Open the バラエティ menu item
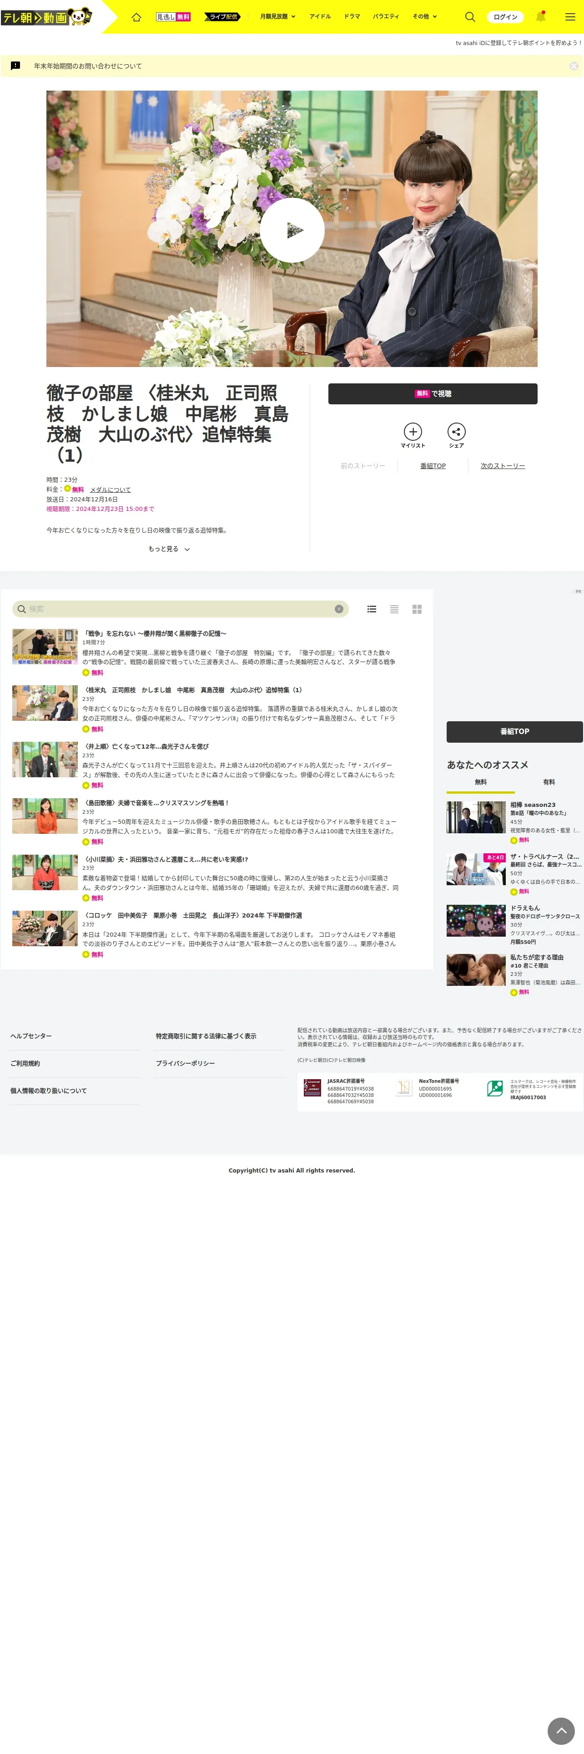Screen dimensions: 584x1754 [x=386, y=16]
